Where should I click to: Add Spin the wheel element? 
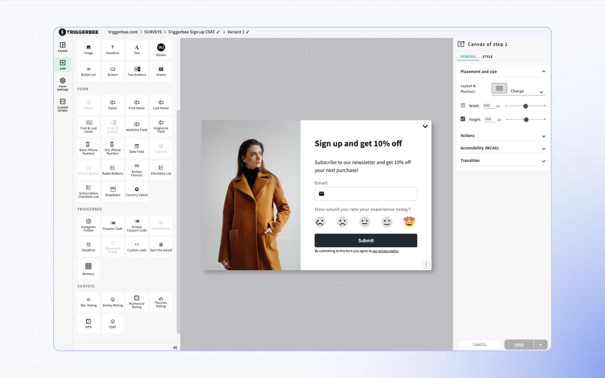point(161,247)
